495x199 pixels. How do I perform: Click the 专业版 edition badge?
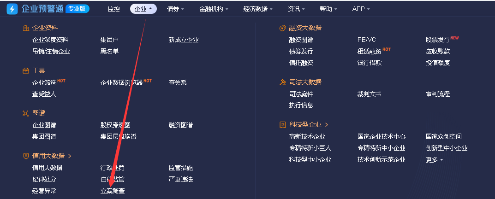coord(78,9)
